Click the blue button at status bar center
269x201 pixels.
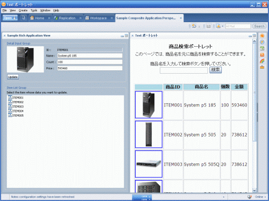142,198
